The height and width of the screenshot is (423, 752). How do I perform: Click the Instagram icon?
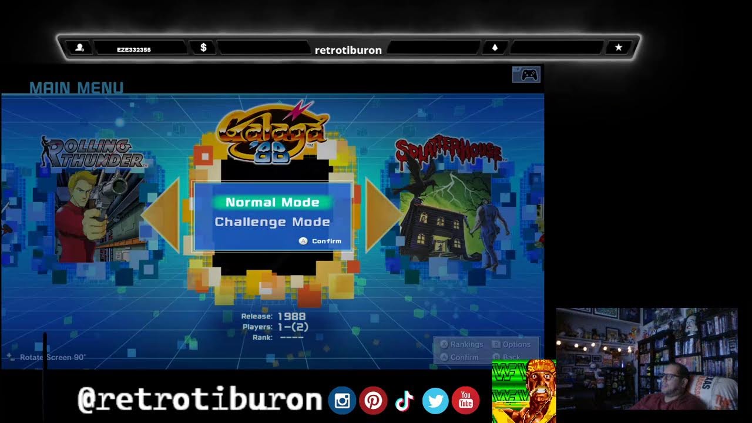click(x=342, y=401)
